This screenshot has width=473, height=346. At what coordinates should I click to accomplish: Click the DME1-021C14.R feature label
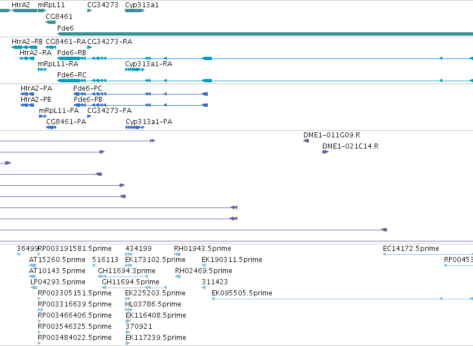point(351,146)
